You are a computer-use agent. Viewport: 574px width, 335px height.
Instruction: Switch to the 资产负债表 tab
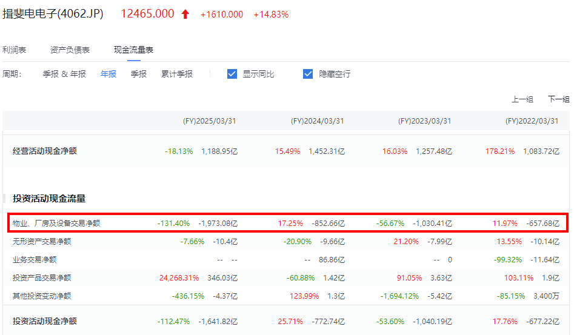coord(70,50)
